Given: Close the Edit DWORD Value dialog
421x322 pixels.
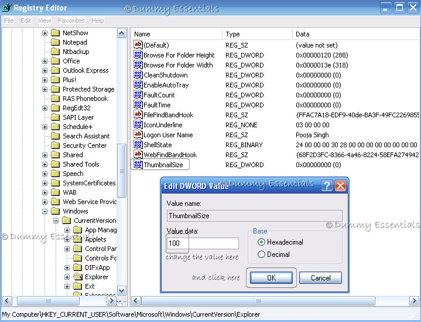Looking at the screenshot, I should coord(340,185).
